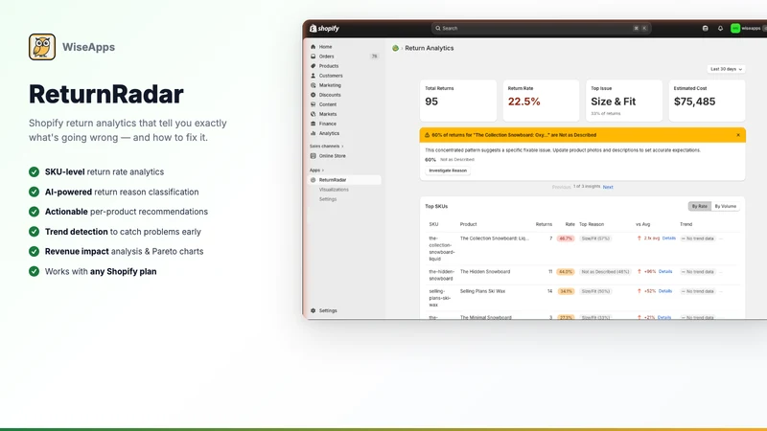This screenshot has height=431, width=767.
Task: Open Visualizations under ReturnRadar
Action: (334, 190)
